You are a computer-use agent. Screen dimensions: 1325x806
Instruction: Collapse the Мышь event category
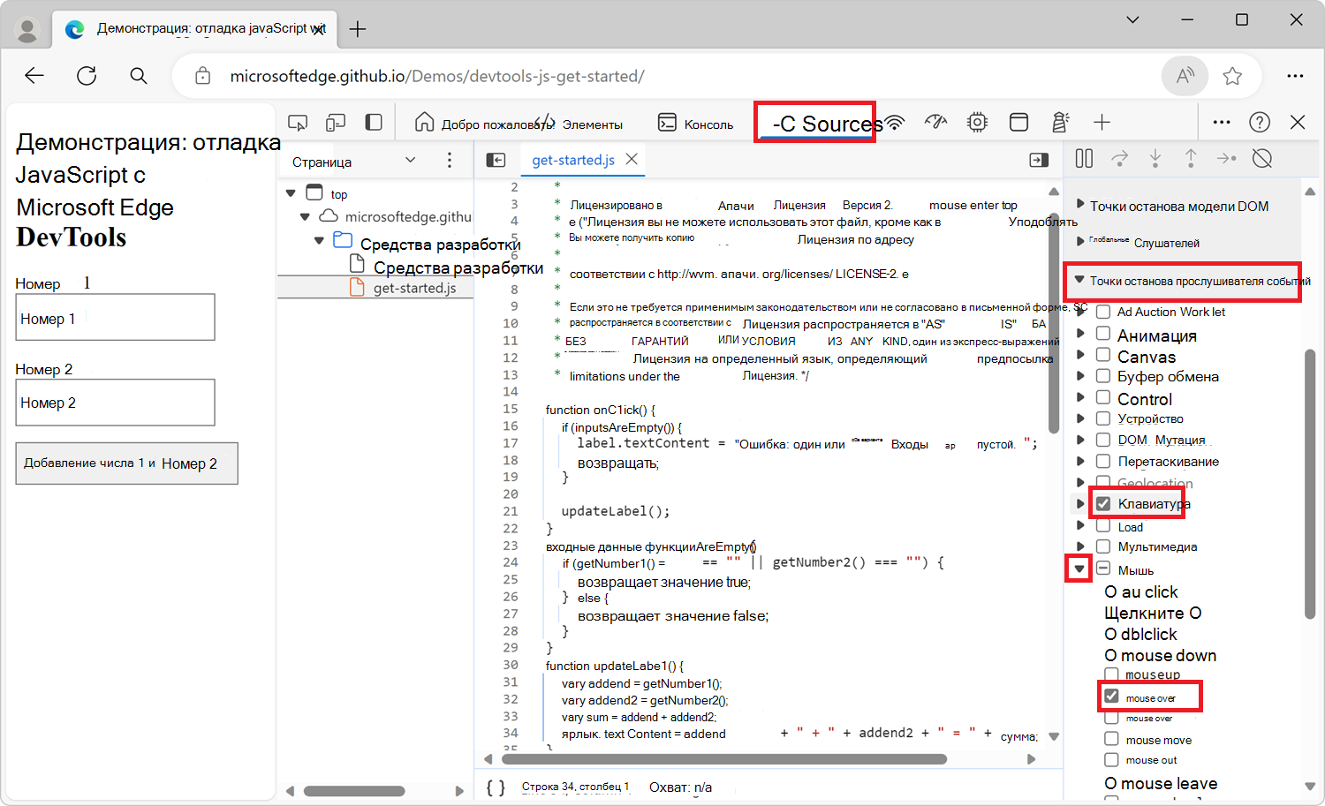coord(1079,569)
